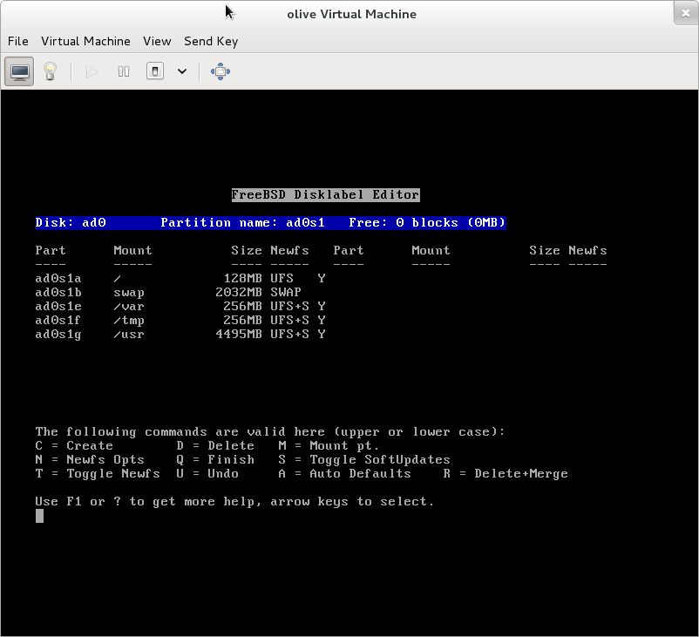Select the ad0s1f /tmp partition entry
Viewport: 699px width, 637px height.
180,321
